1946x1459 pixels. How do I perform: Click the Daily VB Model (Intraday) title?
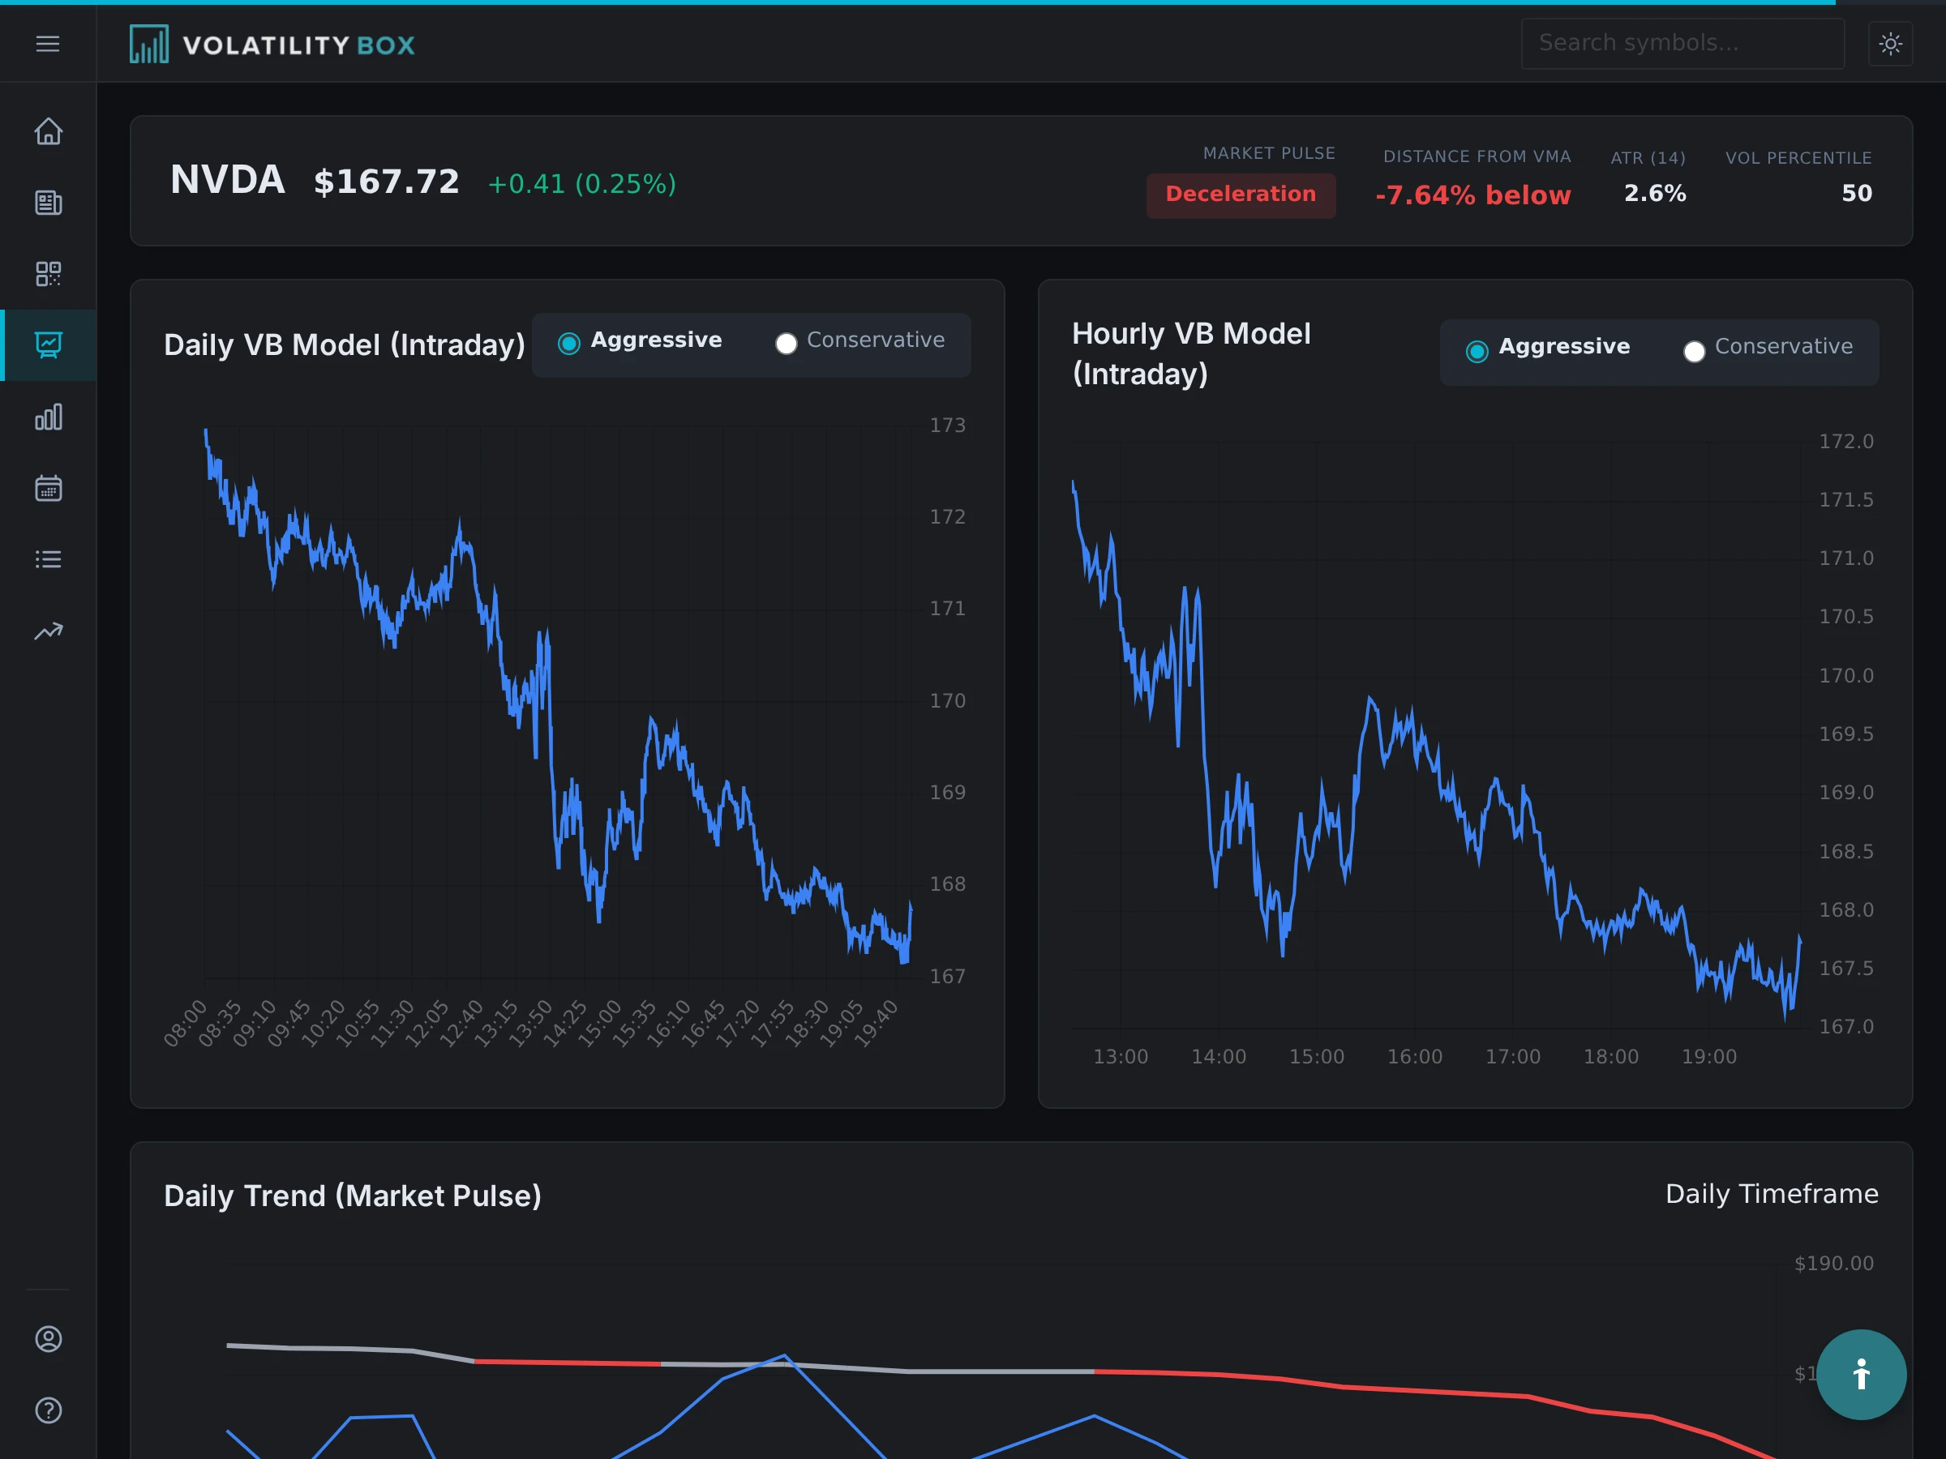point(344,344)
